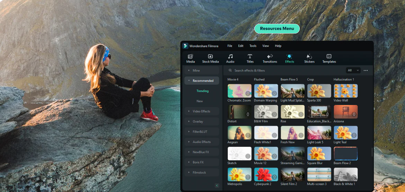The width and height of the screenshot is (405, 192).
Task: Open the File menu
Action: pyautogui.click(x=230, y=46)
